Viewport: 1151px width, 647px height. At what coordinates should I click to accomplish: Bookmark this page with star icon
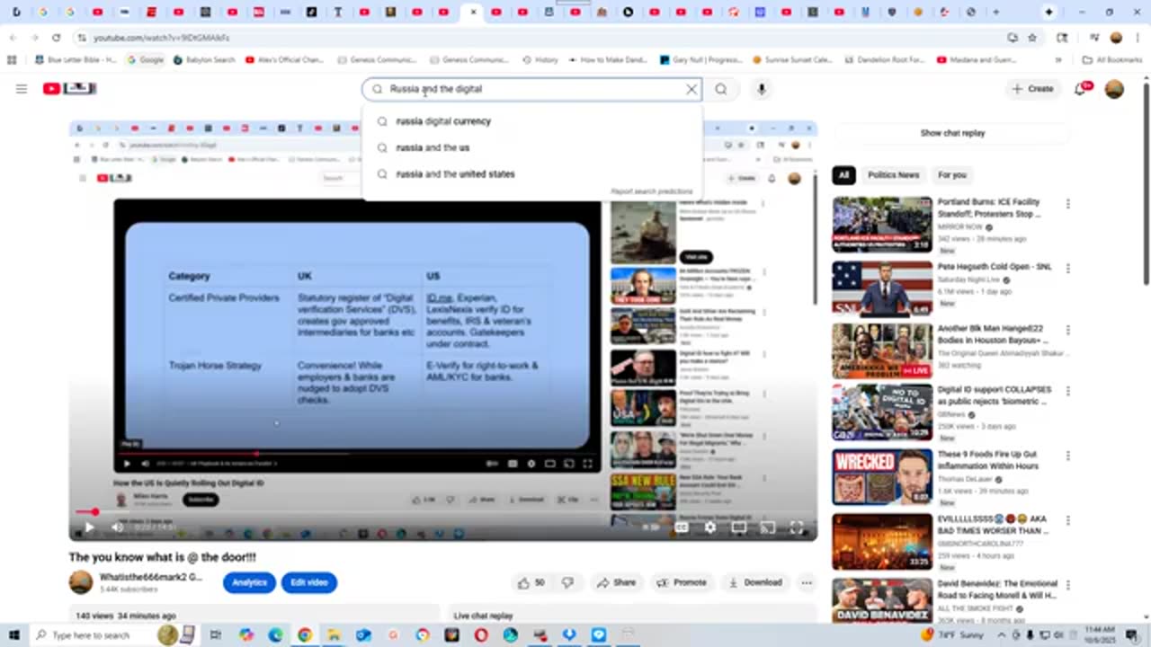coord(1032,38)
